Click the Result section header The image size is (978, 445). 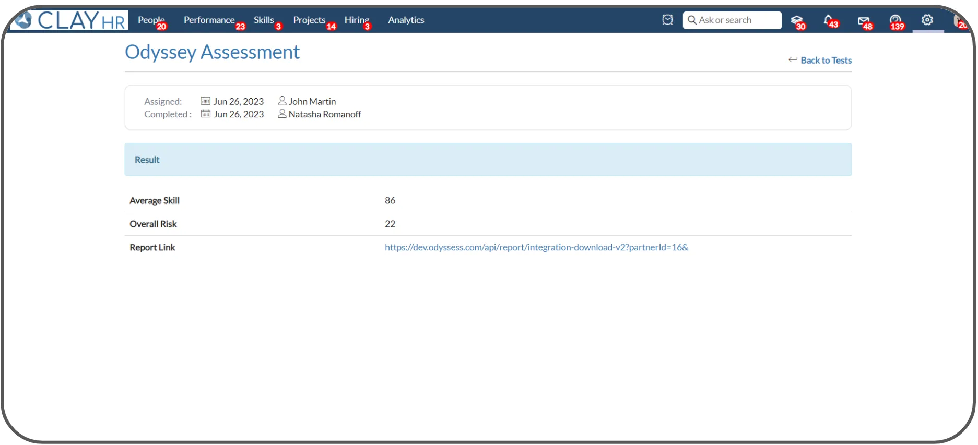click(x=488, y=160)
